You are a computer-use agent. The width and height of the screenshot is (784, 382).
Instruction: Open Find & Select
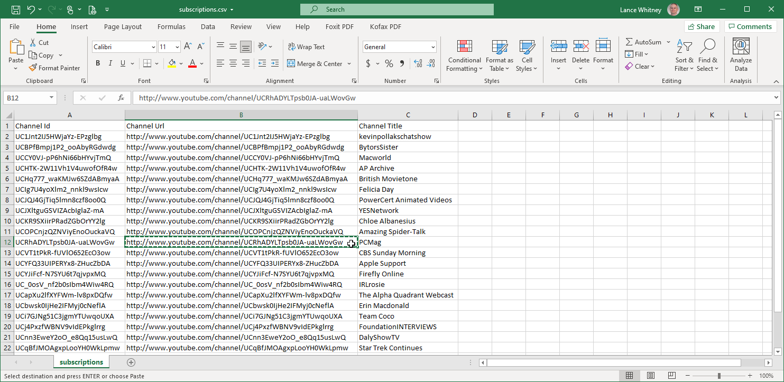click(x=707, y=55)
